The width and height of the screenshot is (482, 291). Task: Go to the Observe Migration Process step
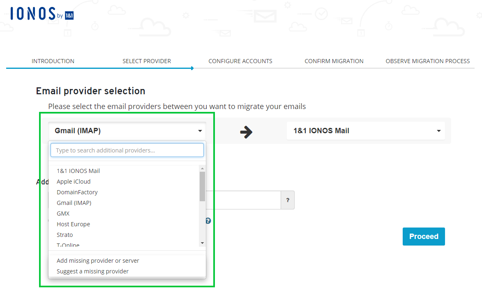coord(428,61)
